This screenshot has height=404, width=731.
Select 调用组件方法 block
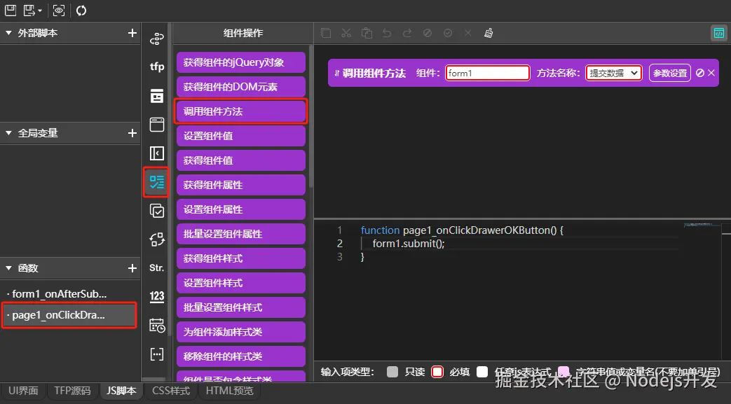point(241,111)
